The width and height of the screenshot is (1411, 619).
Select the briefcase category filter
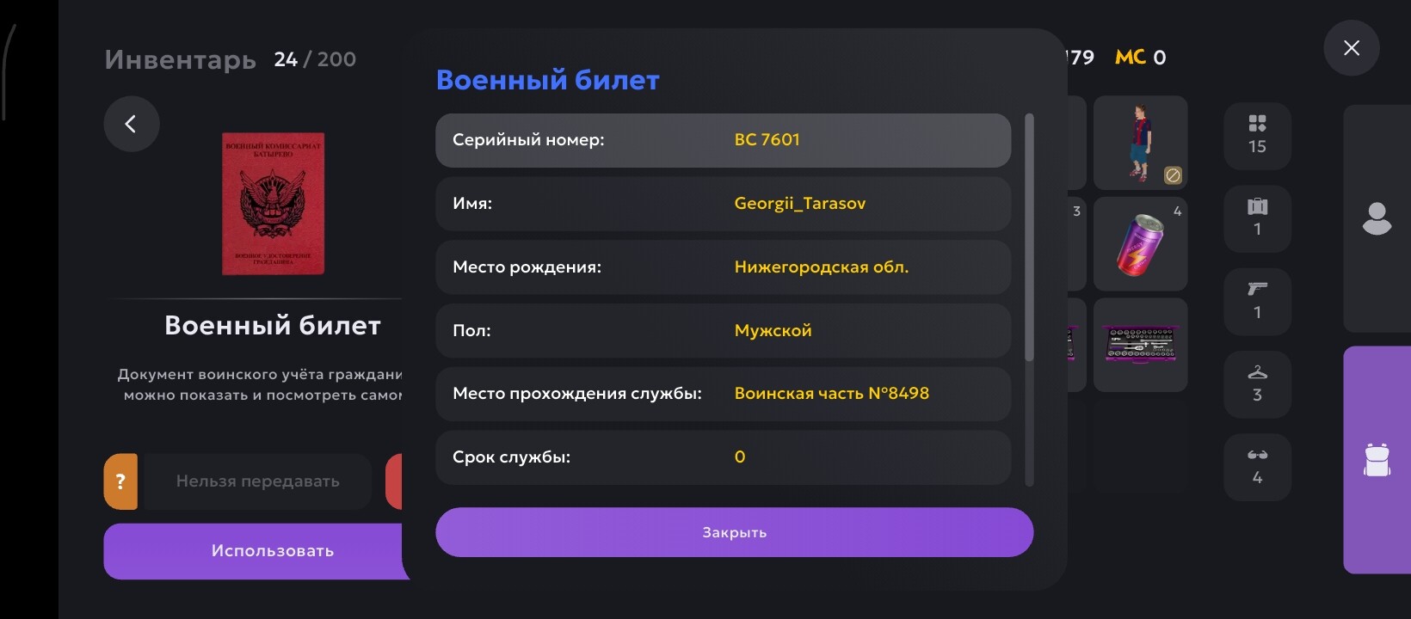coord(1257,218)
